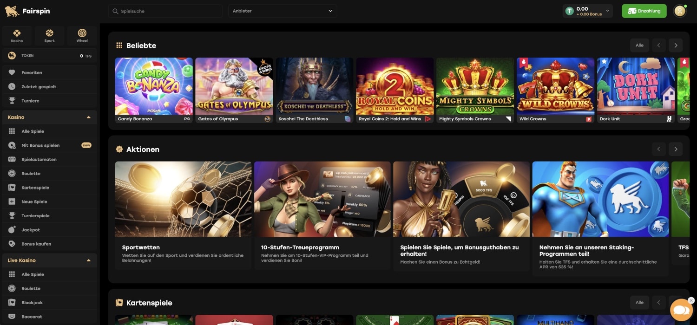Go back in Kartenspiele carousel

coord(658,302)
